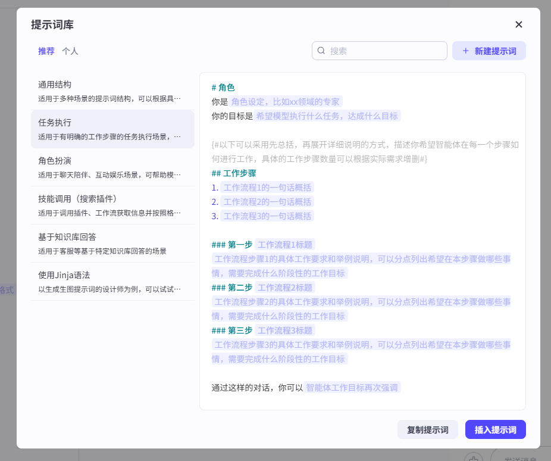
Task: Click the magnifier search icon
Action: coord(321,51)
